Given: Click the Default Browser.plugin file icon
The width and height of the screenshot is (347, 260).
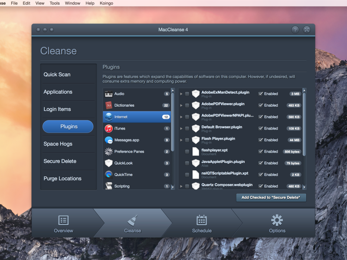Looking at the screenshot, I should point(196,128).
